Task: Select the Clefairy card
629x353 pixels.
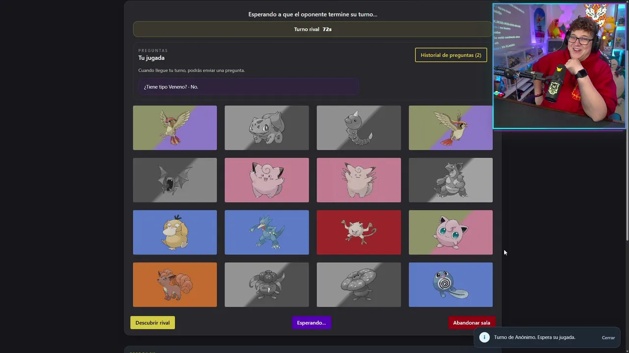Action: pos(267,180)
